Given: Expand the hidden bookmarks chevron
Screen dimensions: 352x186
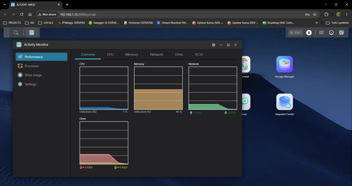Looking at the screenshot, I should click(x=317, y=23).
